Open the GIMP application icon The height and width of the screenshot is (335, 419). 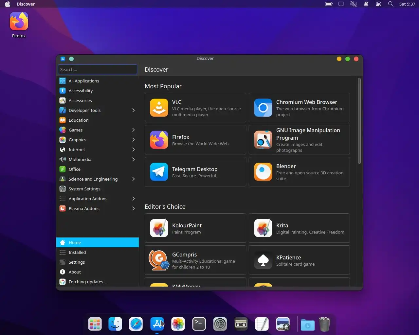[x=263, y=140]
